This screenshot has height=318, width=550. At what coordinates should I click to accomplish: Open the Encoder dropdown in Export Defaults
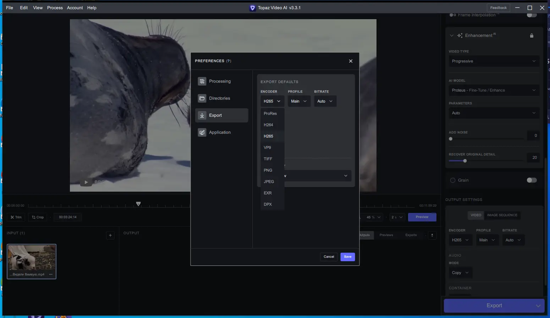pyautogui.click(x=272, y=101)
